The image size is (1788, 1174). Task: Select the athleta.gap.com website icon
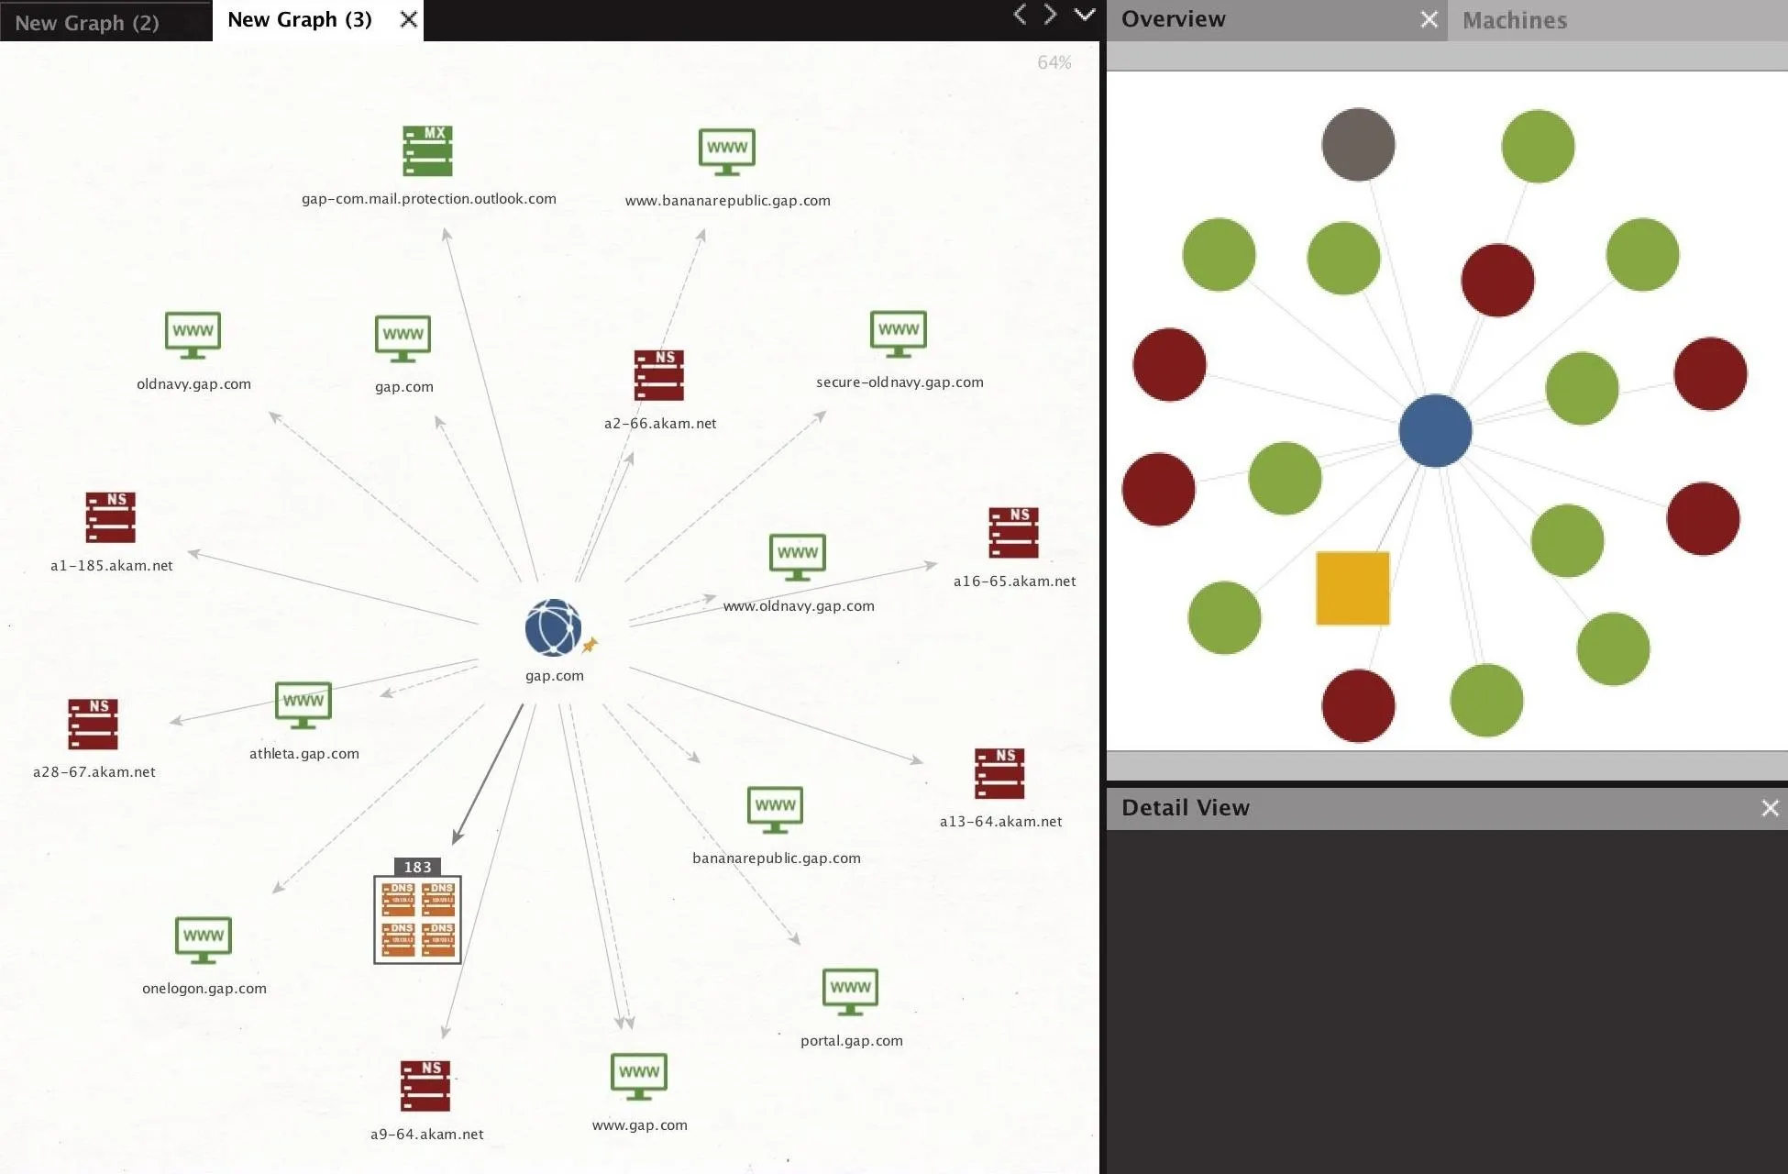click(x=304, y=705)
